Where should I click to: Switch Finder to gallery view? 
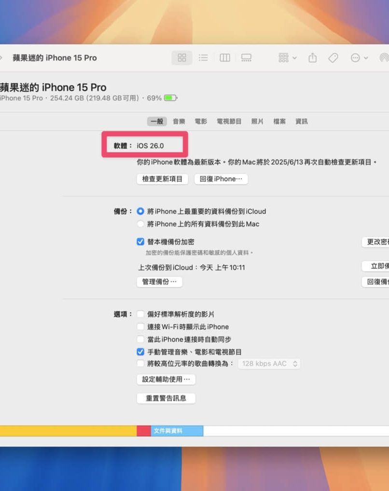(246, 58)
